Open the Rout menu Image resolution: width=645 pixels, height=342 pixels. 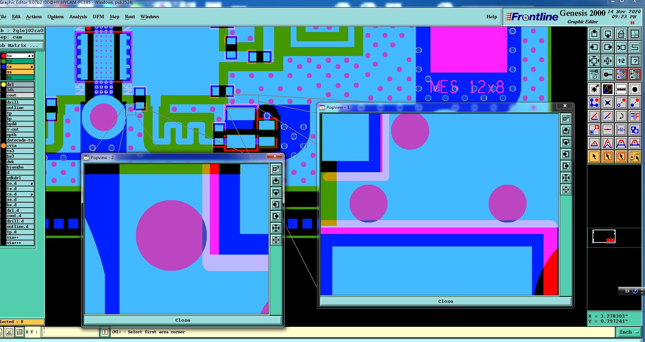coord(130,17)
